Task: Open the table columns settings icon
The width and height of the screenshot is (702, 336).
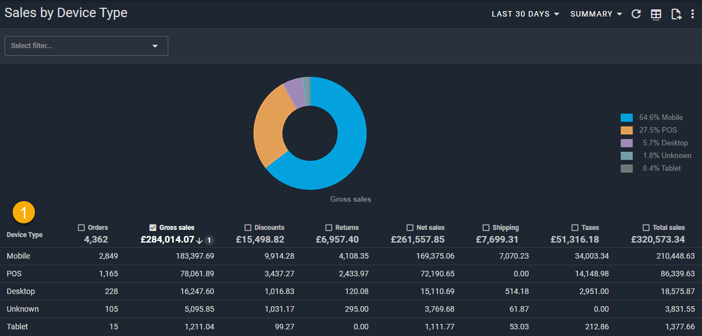Action: pos(656,14)
